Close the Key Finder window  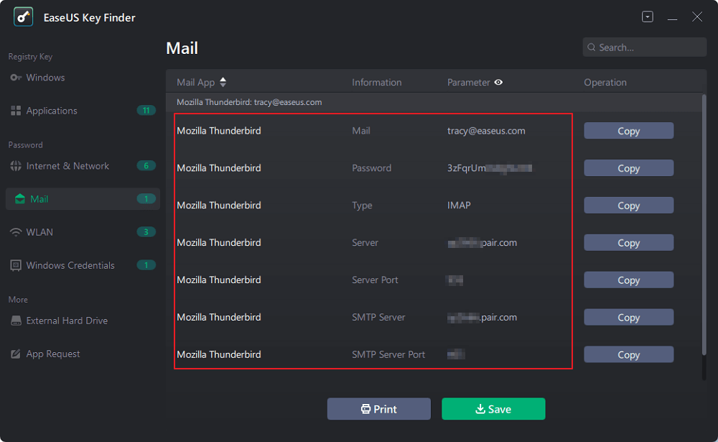[x=697, y=17]
